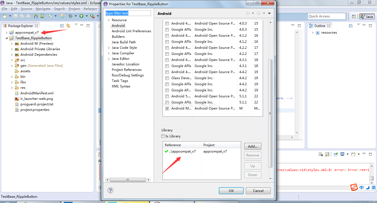Switch to the Java perspective button

367,17
